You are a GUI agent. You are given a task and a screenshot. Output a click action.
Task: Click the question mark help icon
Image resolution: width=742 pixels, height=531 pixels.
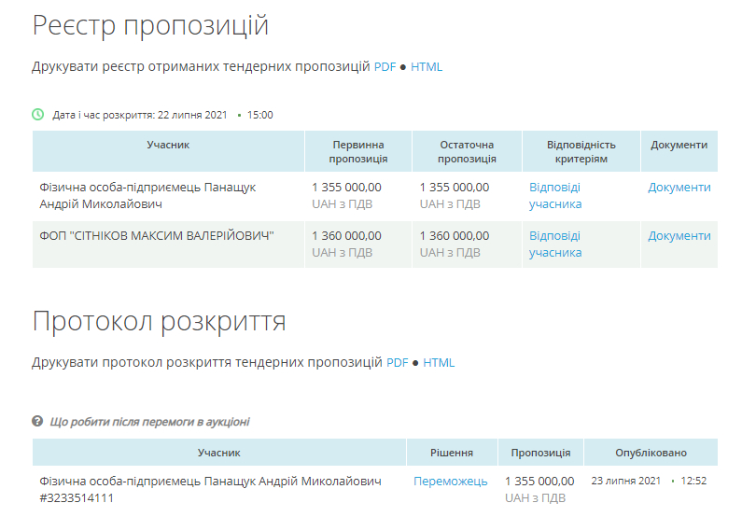(38, 422)
